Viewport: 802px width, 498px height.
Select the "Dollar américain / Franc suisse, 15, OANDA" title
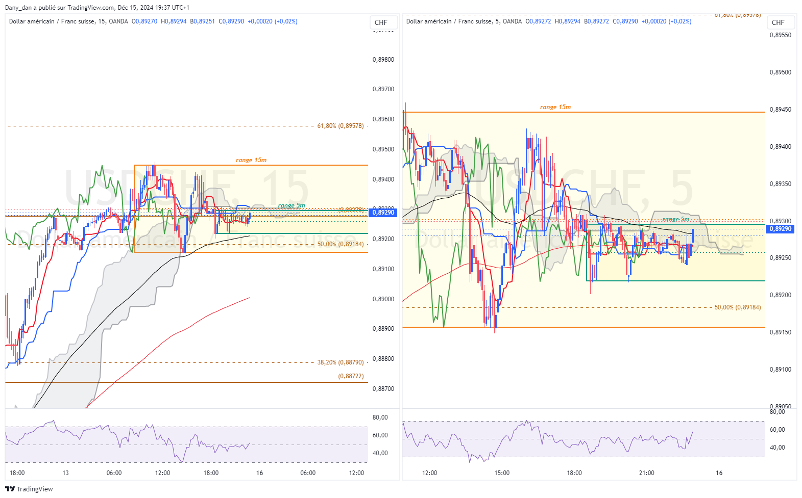tap(68, 21)
